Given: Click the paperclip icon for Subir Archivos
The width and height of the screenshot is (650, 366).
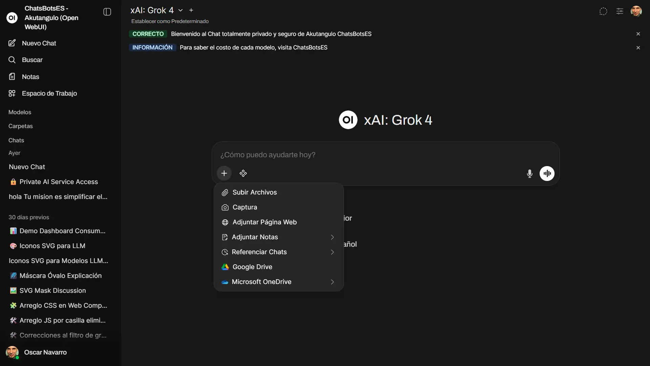Looking at the screenshot, I should (225, 192).
